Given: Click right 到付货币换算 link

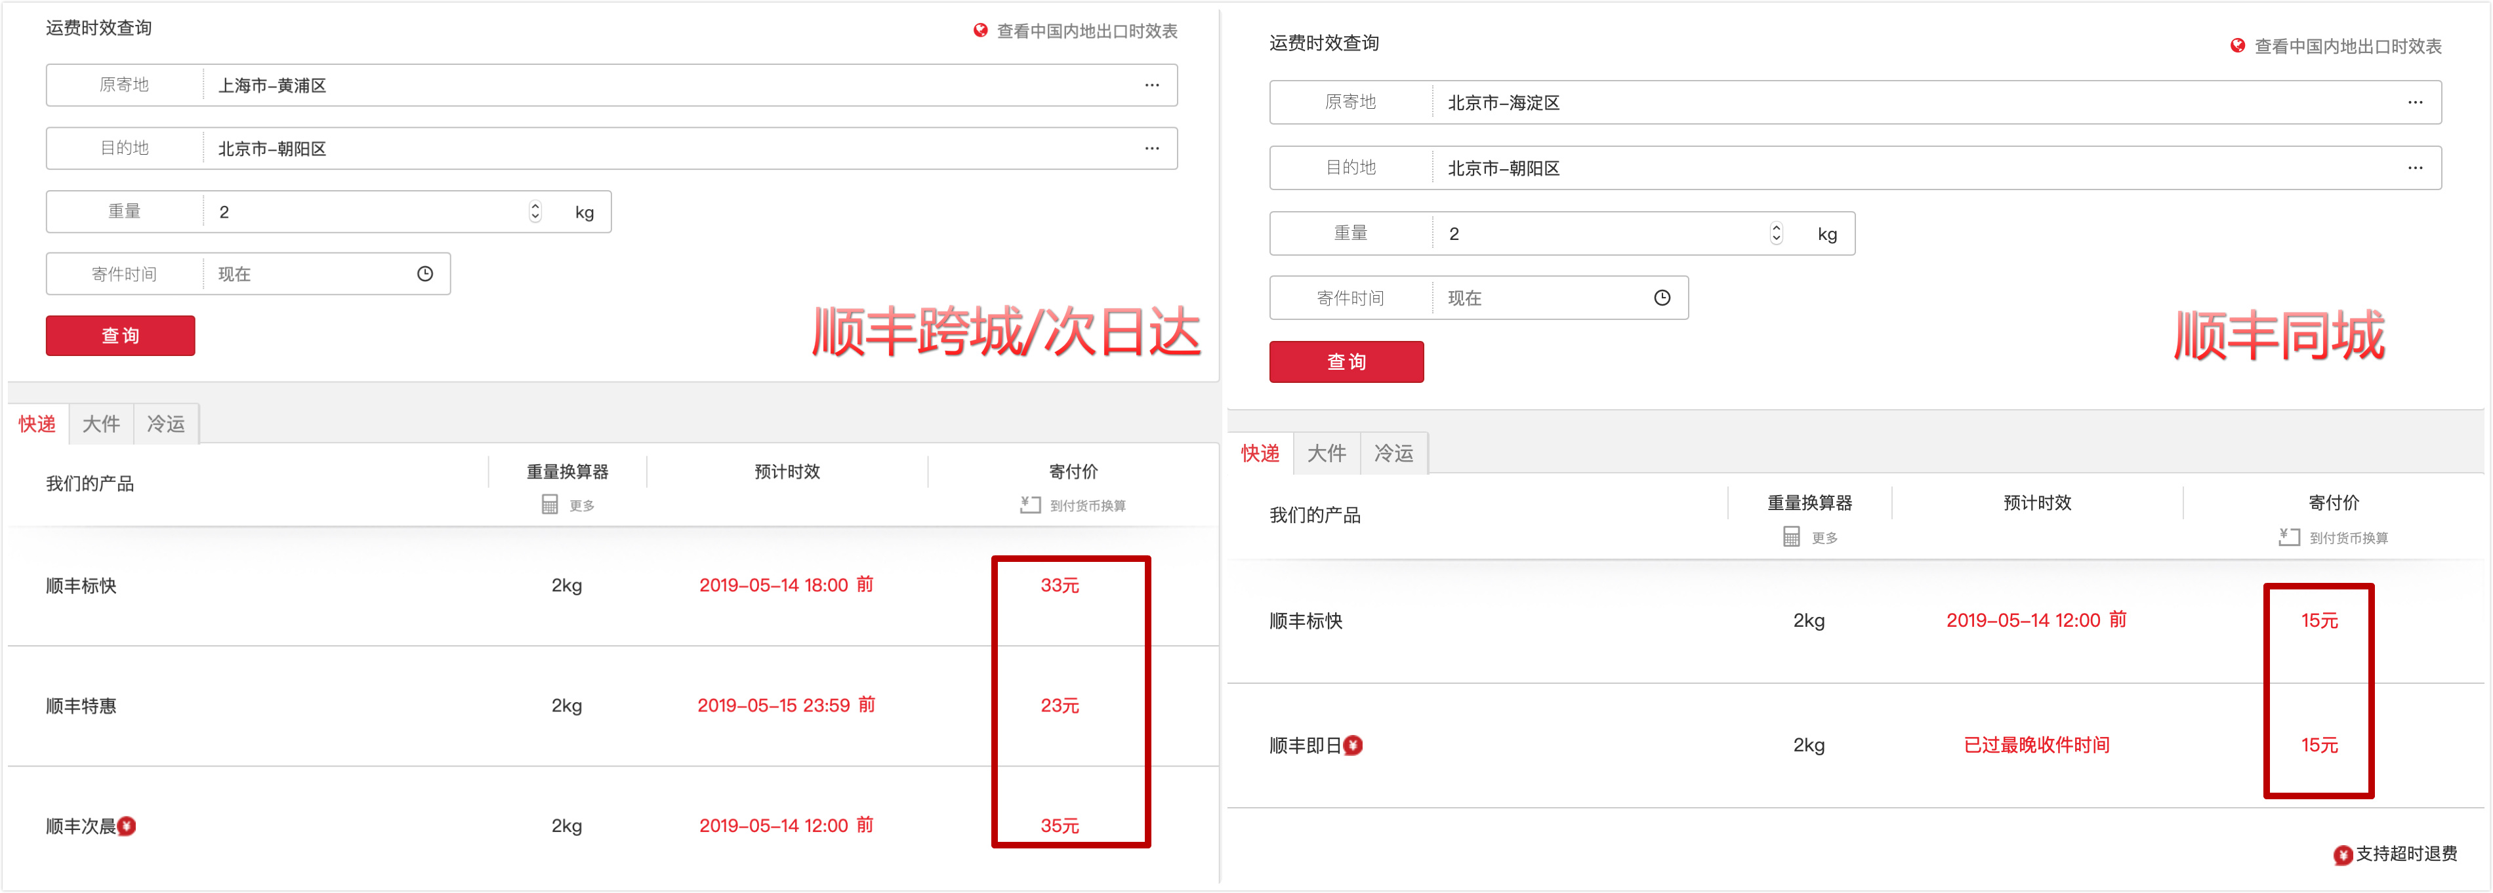Looking at the screenshot, I should pyautogui.click(x=2349, y=538).
